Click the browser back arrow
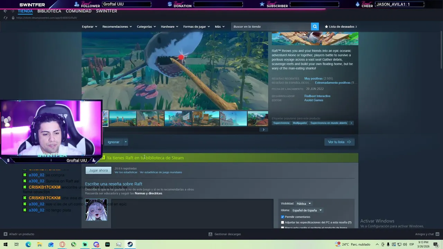The width and height of the screenshot is (443, 249). click(x=5, y=11)
